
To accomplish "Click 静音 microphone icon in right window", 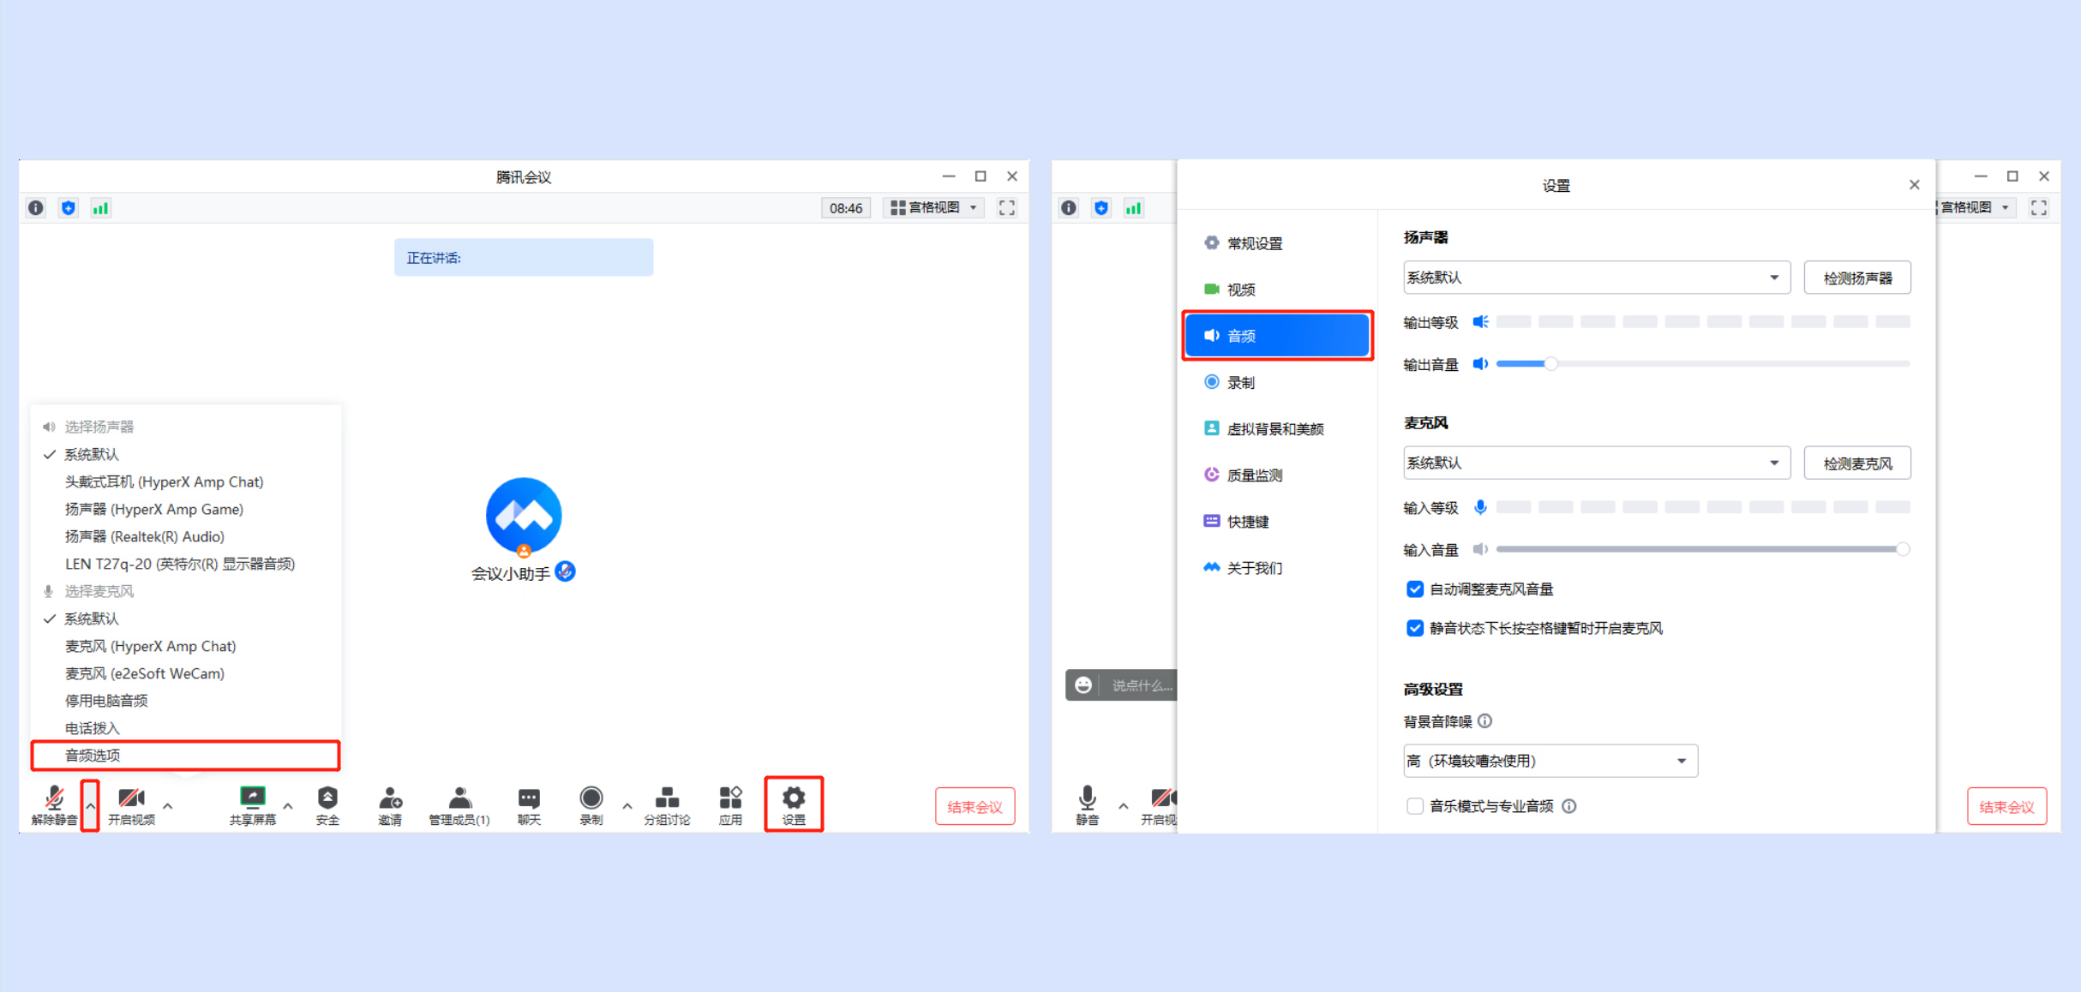I will click(x=1087, y=798).
